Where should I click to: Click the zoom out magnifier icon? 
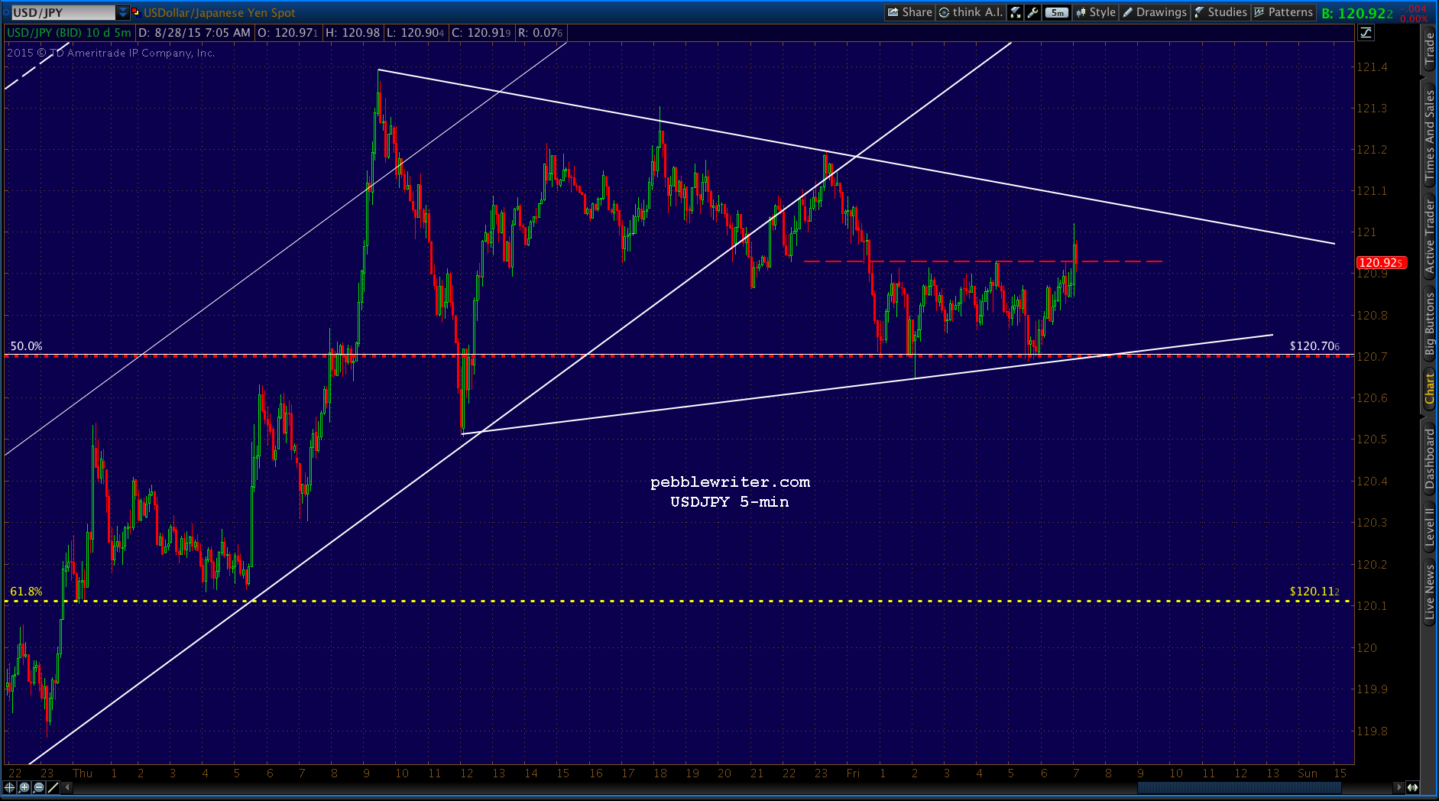[x=39, y=787]
